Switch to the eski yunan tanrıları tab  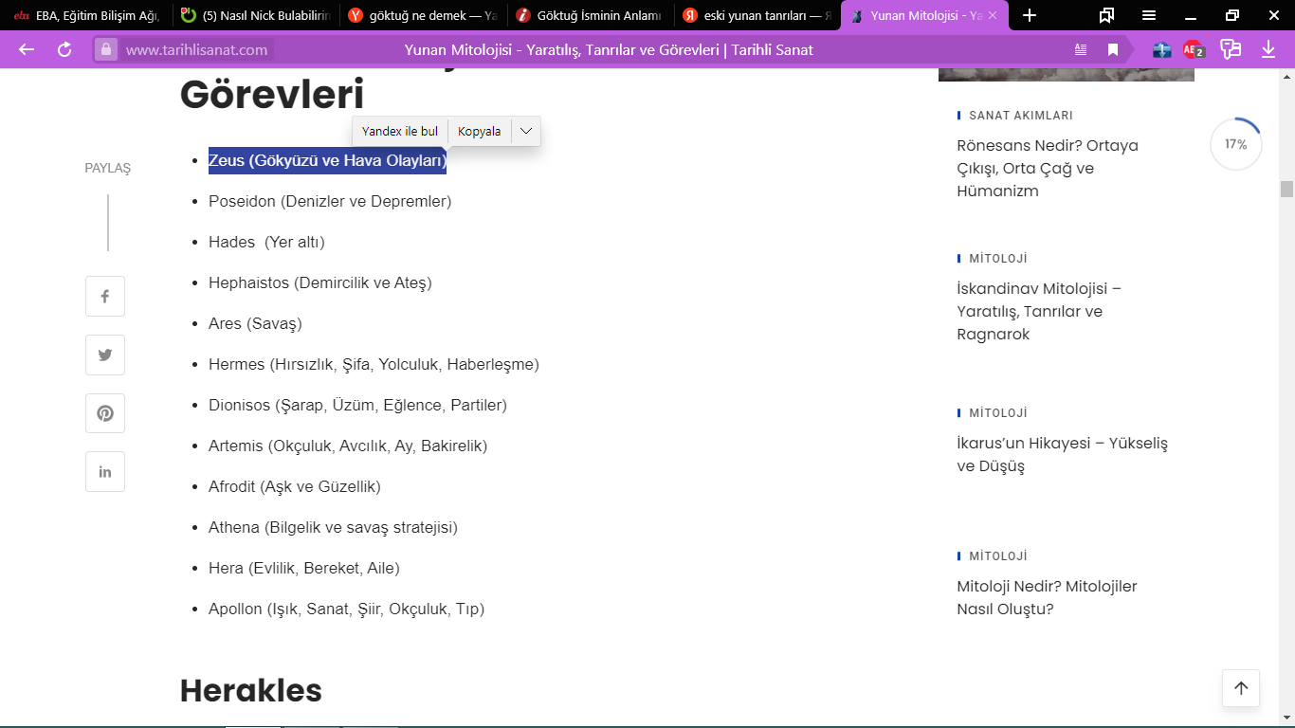tap(757, 15)
